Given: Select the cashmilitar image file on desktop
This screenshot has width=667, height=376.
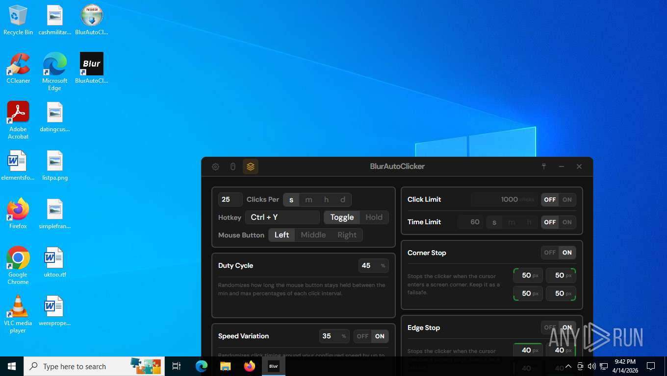Looking at the screenshot, I should coord(55,20).
